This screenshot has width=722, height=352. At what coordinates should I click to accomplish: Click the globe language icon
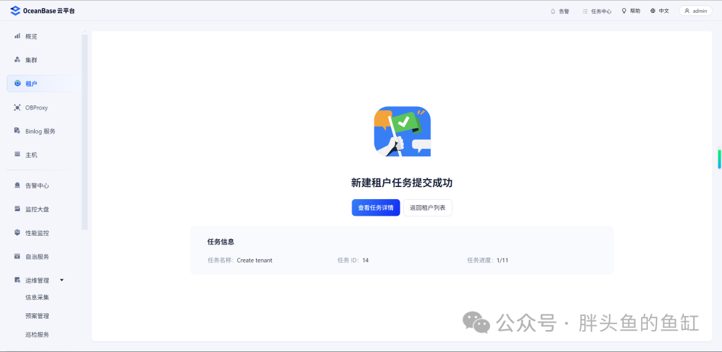coord(653,11)
